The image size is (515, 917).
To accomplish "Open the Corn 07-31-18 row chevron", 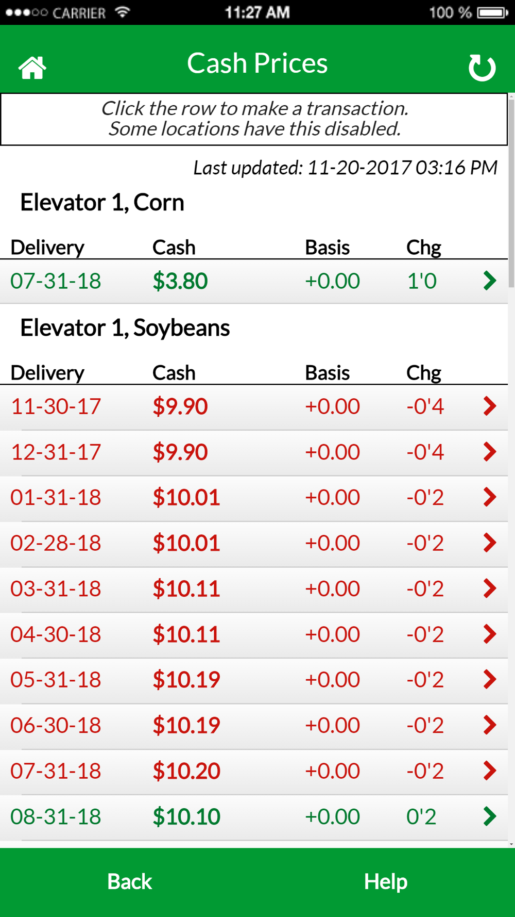I will tap(489, 281).
